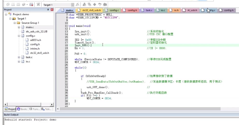Switch to the stc32_stc8_usb.h editor tab
The width and height of the screenshot is (239, 125).
click(x=89, y=10)
